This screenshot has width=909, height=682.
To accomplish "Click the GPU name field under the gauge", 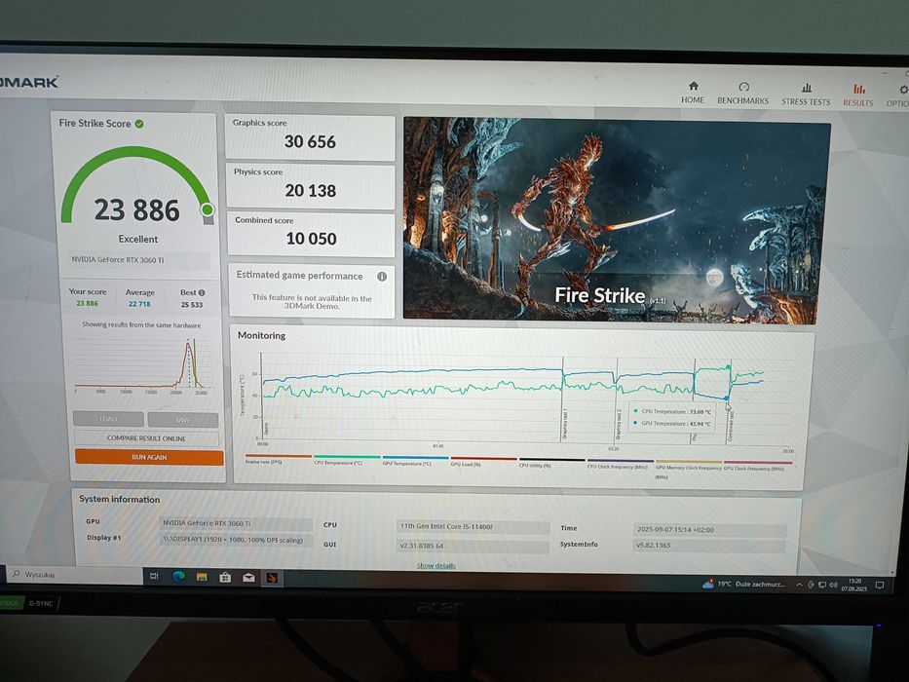I will point(139,260).
